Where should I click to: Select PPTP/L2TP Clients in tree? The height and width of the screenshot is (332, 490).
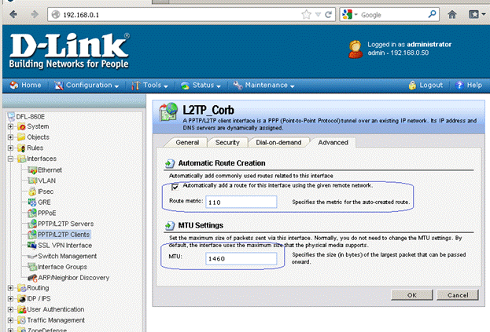point(64,235)
